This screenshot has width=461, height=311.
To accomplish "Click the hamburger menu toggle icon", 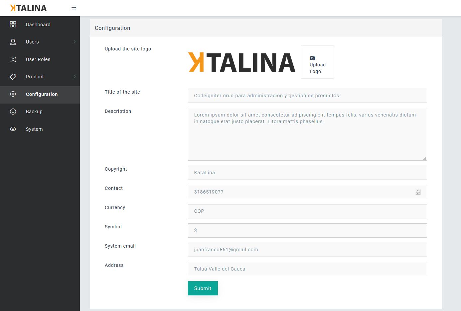I will (x=74, y=8).
